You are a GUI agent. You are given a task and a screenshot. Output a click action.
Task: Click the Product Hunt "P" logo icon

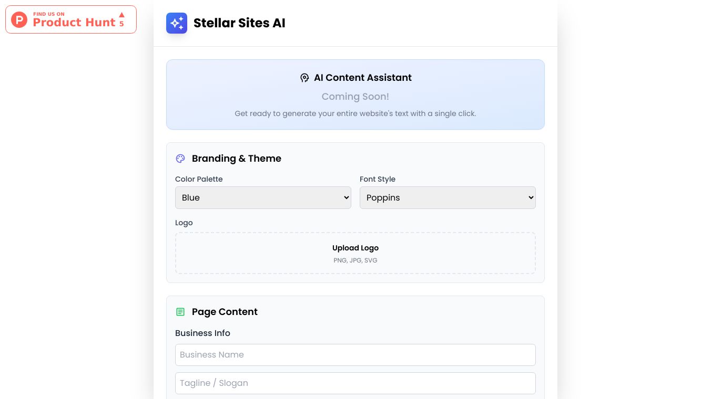coord(19,20)
